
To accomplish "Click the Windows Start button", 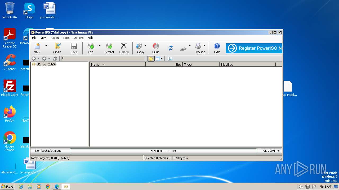I will click(7, 186).
